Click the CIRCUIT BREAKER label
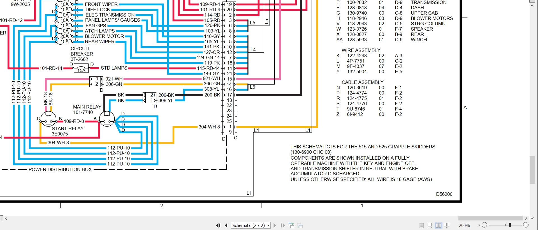Image resolution: width=538 pixels, height=230 pixels. pyautogui.click(x=82, y=51)
